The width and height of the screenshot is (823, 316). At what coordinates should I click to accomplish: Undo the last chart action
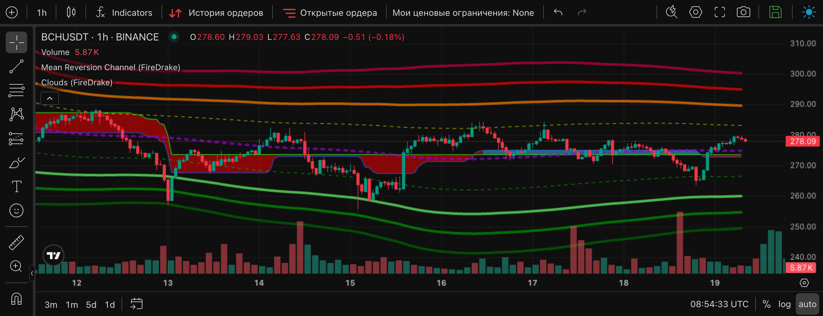tap(558, 12)
